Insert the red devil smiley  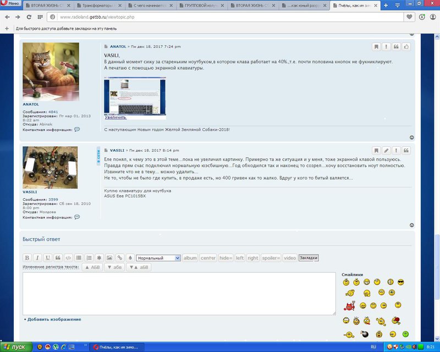click(x=349, y=306)
